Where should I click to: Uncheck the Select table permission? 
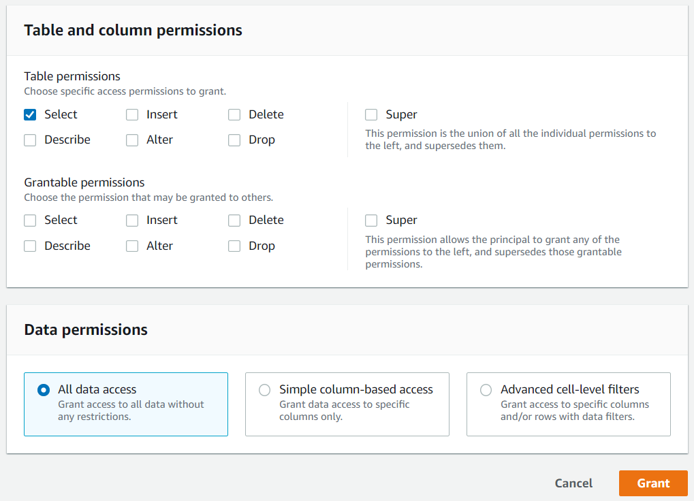(30, 115)
